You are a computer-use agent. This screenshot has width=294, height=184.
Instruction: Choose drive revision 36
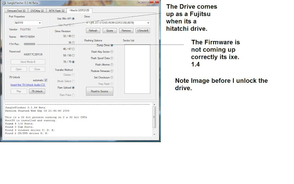73,43
